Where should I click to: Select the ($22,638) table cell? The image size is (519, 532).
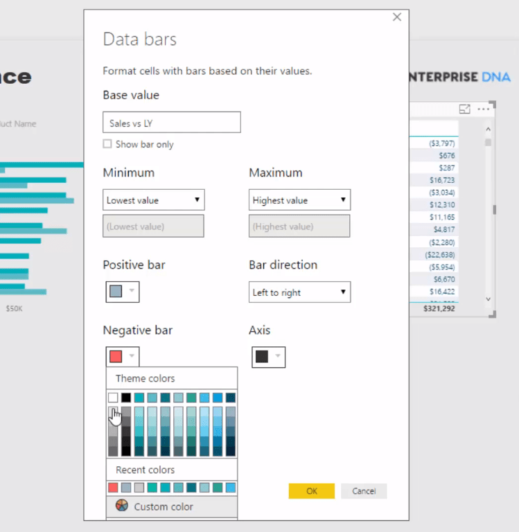[x=440, y=255]
